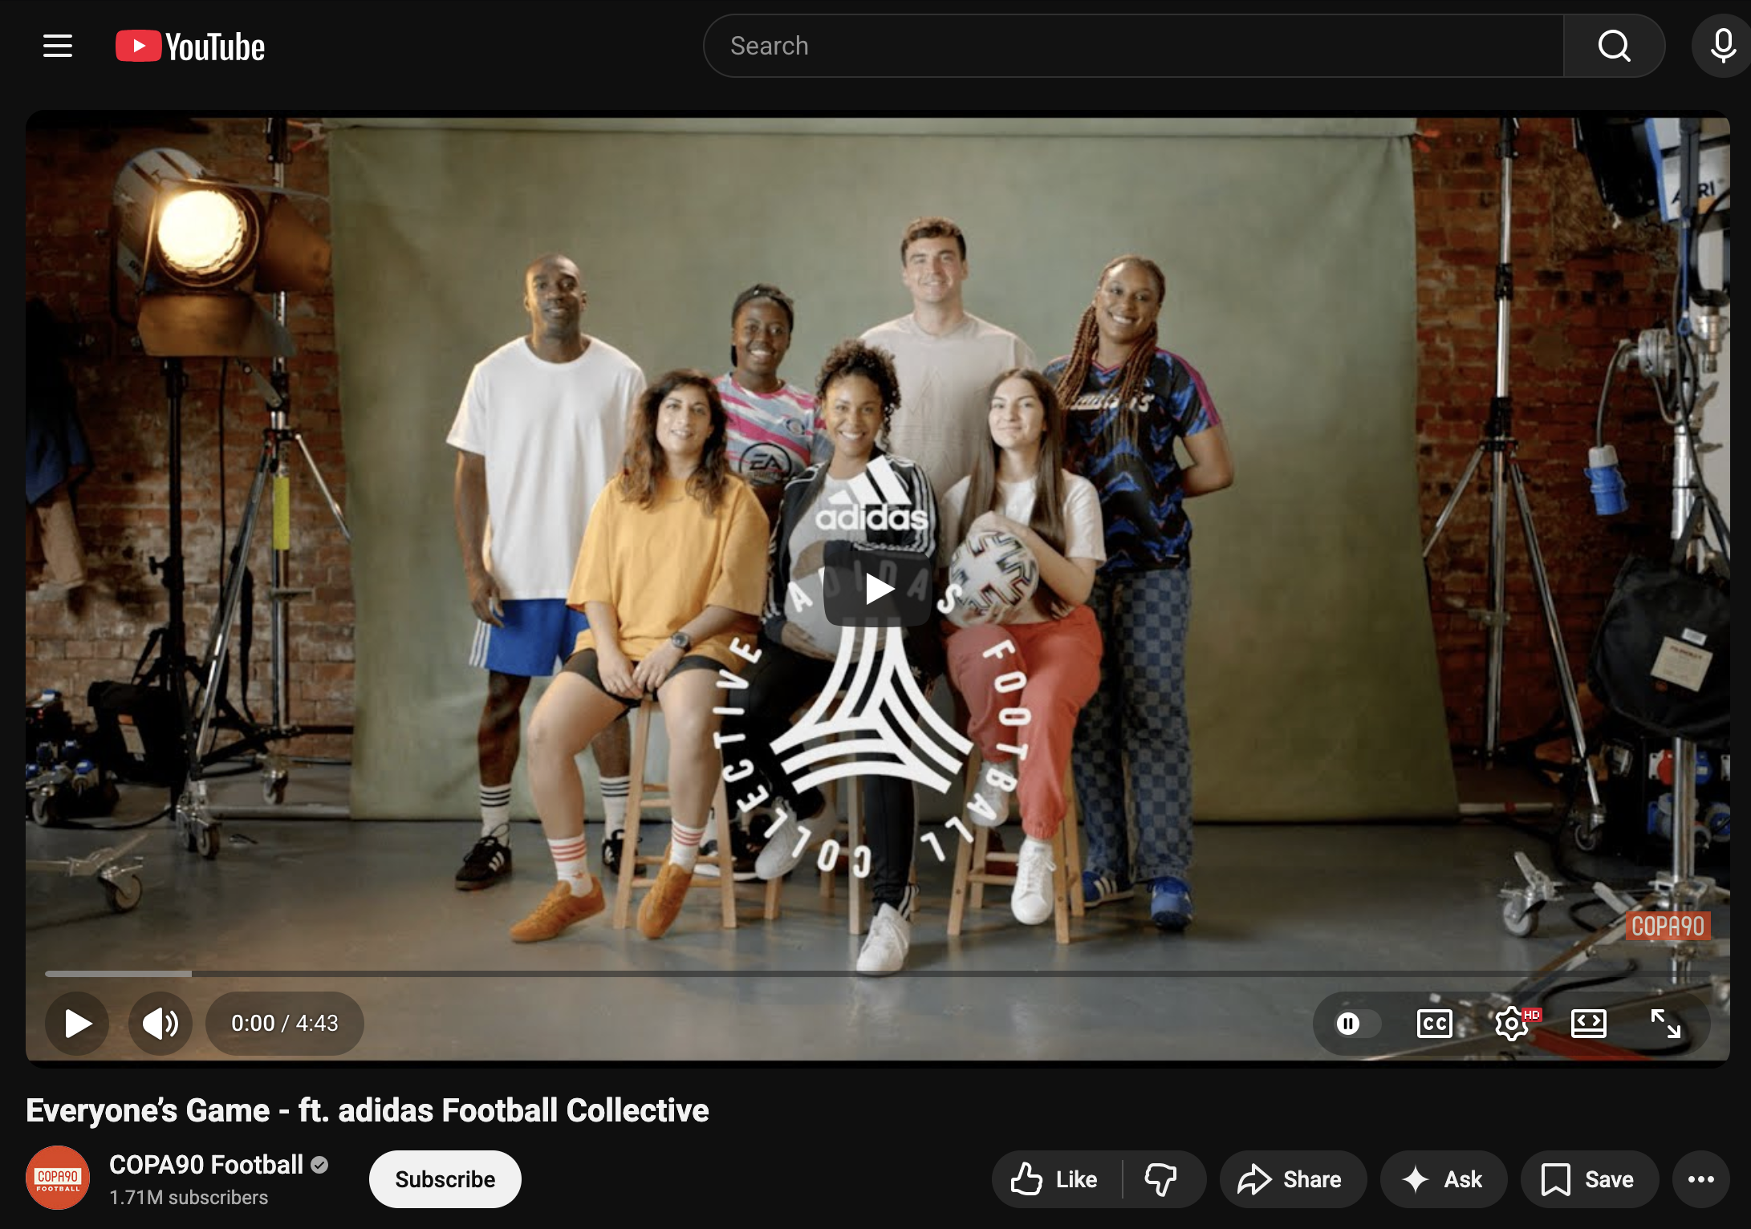Viewport: 1751px width, 1229px height.
Task: Open the COPA90 Football channel page
Action: point(205,1165)
